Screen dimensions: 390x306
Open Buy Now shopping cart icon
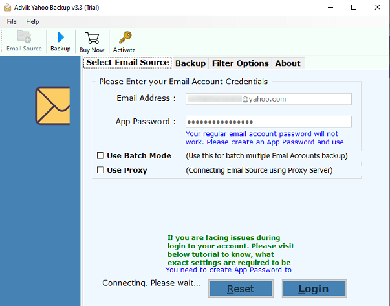[x=92, y=38]
